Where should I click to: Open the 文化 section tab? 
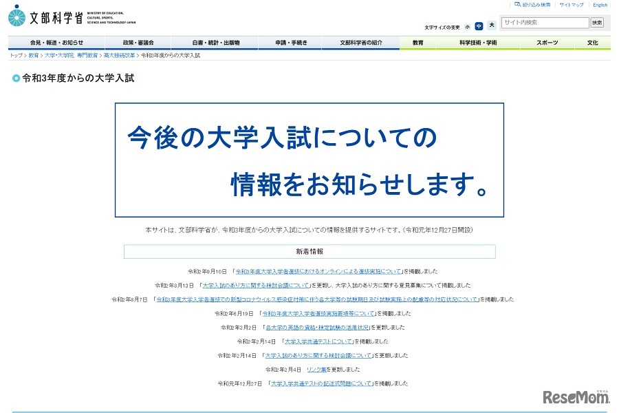point(593,42)
